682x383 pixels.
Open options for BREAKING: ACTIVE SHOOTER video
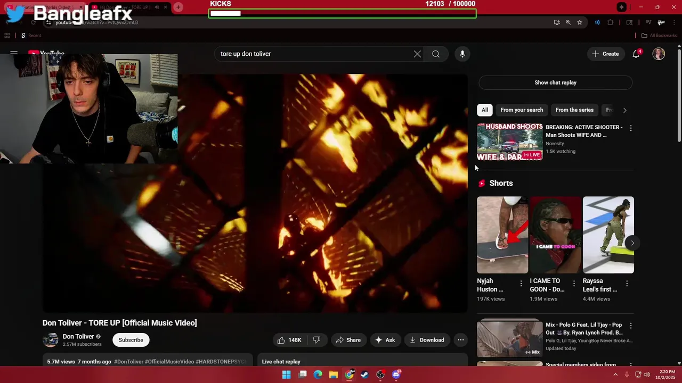tap(631, 128)
